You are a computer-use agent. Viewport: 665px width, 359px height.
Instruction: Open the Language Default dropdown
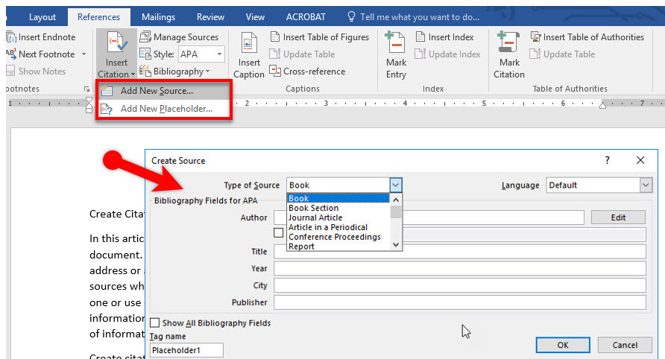point(646,185)
